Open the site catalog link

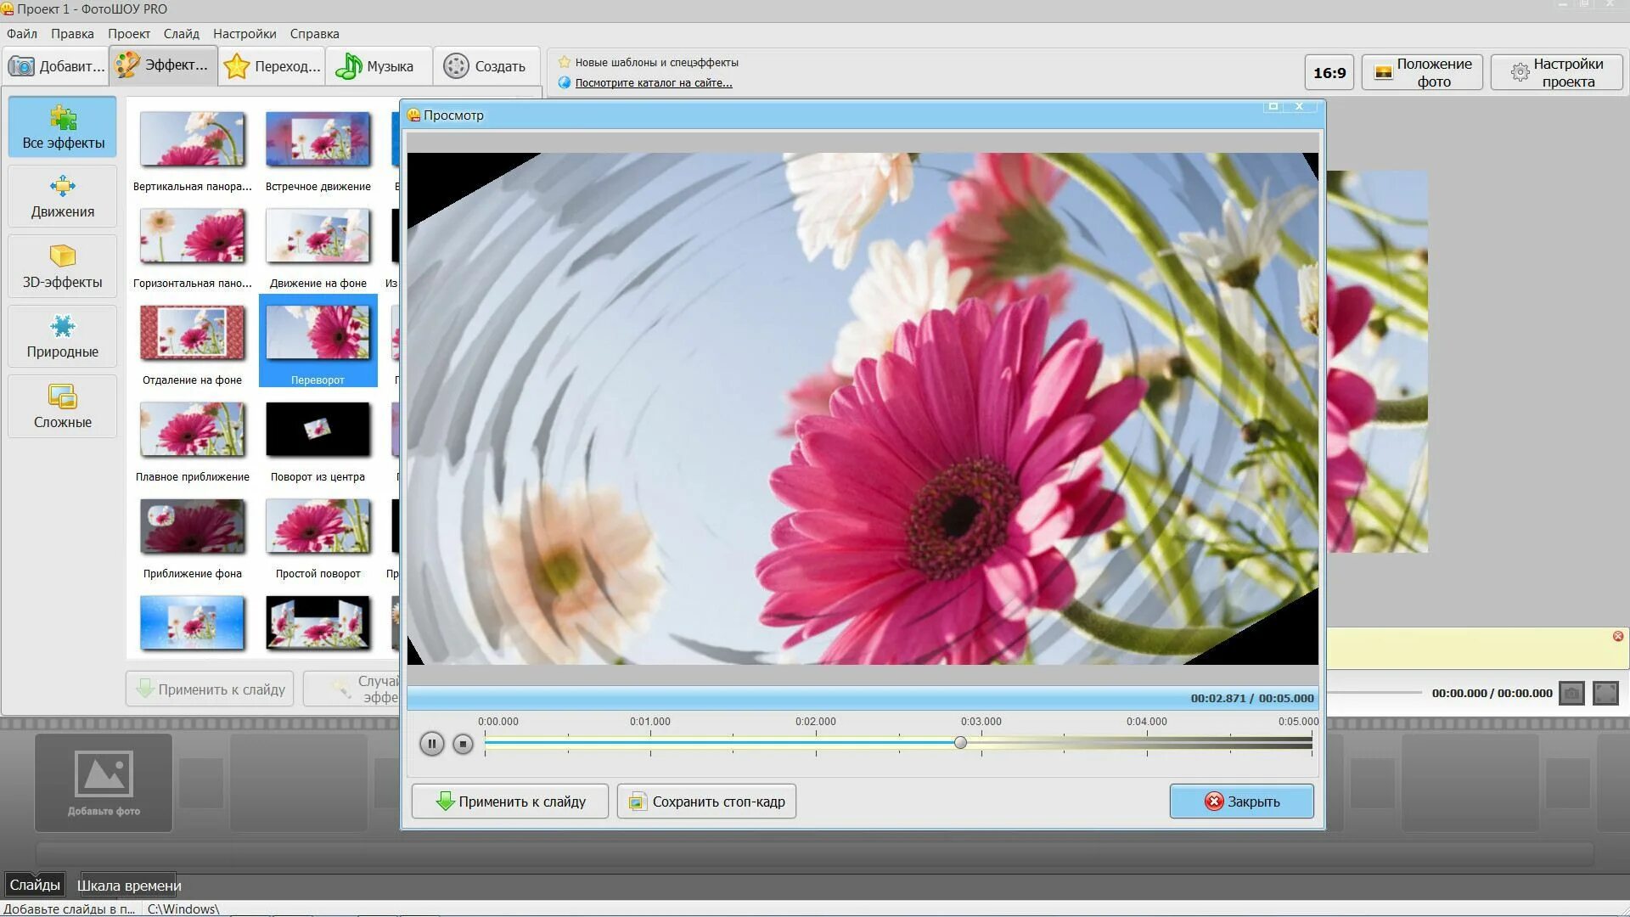pos(653,82)
